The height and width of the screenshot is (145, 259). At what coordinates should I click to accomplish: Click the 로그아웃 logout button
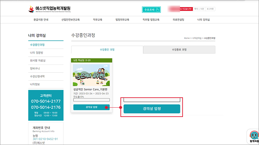click(x=210, y=9)
